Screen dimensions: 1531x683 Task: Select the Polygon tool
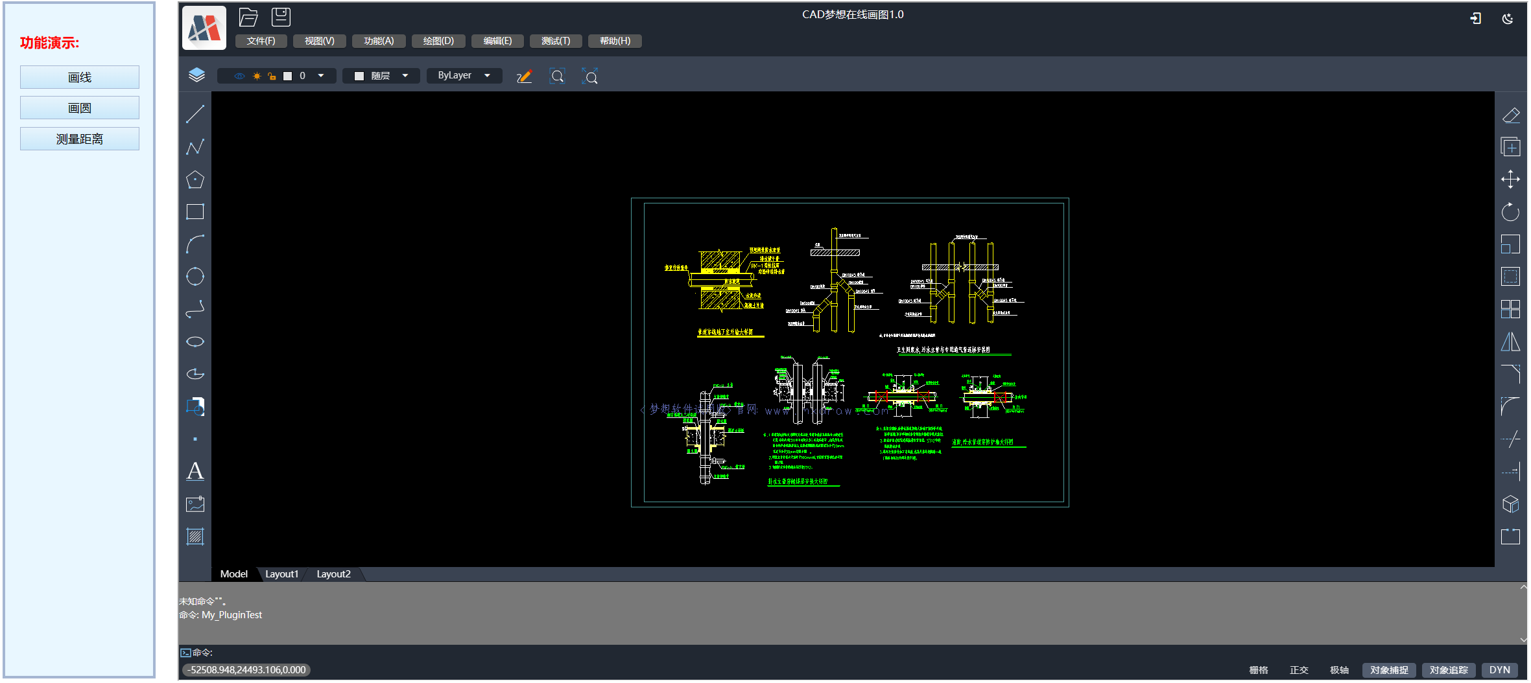[195, 179]
